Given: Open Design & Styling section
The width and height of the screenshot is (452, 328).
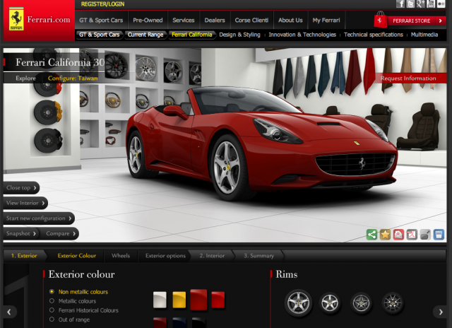Looking at the screenshot, I should click(239, 35).
